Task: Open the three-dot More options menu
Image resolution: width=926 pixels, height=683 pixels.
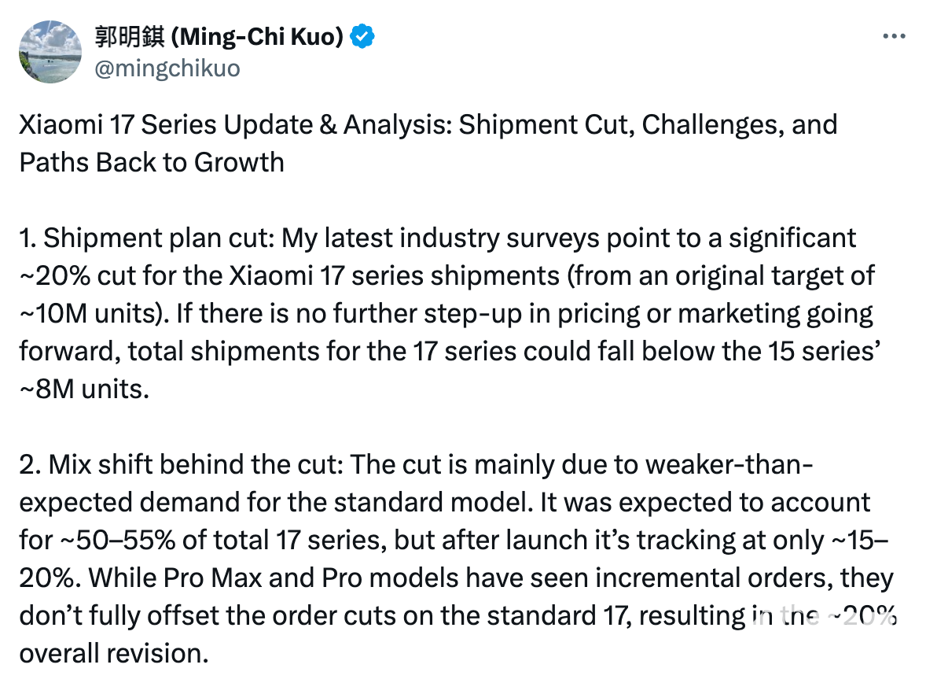Action: coord(895,37)
